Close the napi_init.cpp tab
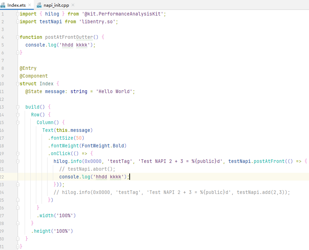The height and width of the screenshot is (250, 309). [73, 5]
